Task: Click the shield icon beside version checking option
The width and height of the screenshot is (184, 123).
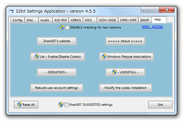Action: click(62, 27)
